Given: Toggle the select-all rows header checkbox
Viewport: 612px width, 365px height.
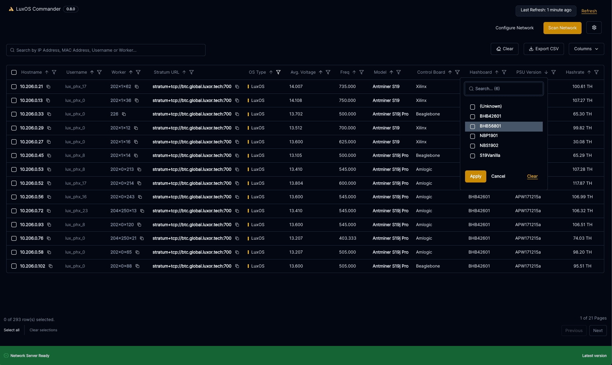Looking at the screenshot, I should pos(14,73).
